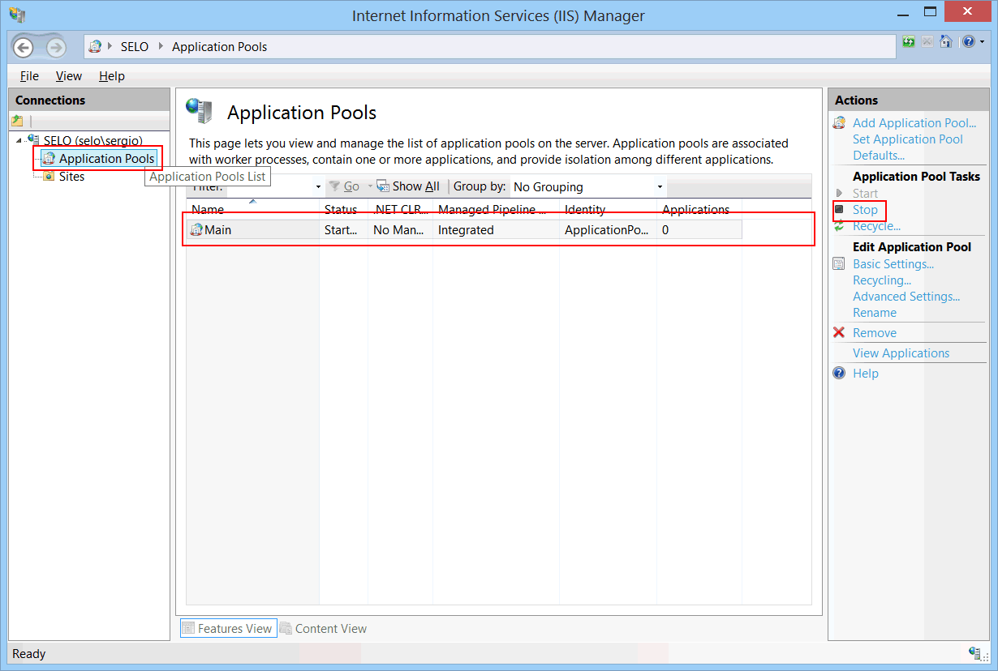Viewport: 998px width, 671px height.
Task: Click the SELO breadcrumb in the address bar
Action: click(135, 47)
